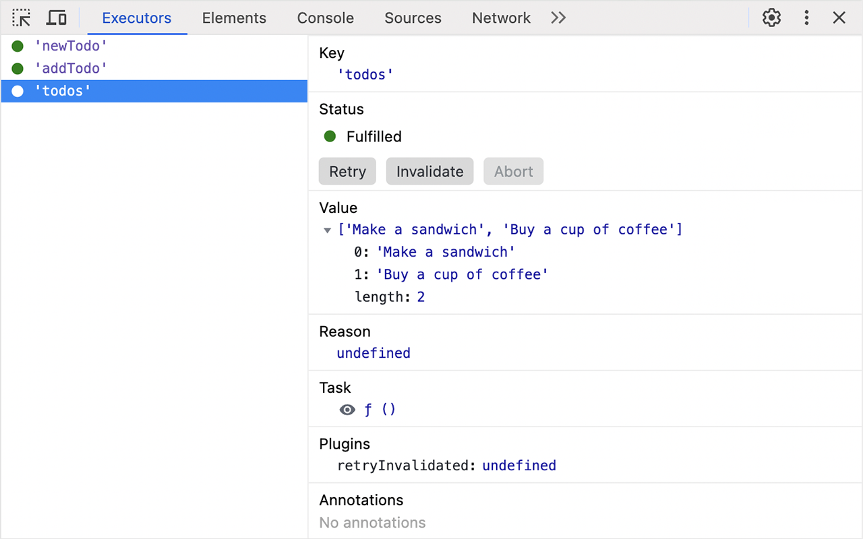The height and width of the screenshot is (539, 863).
Task: Open the Elements tab
Action: coord(234,18)
